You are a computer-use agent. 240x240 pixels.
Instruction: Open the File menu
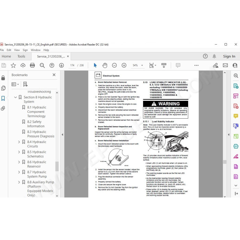click(x=2, y=50)
